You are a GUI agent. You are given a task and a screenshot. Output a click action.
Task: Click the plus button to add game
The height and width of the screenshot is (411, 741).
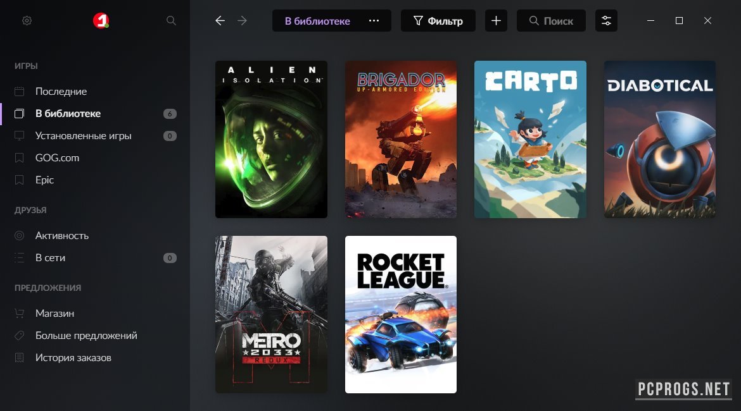(x=496, y=21)
